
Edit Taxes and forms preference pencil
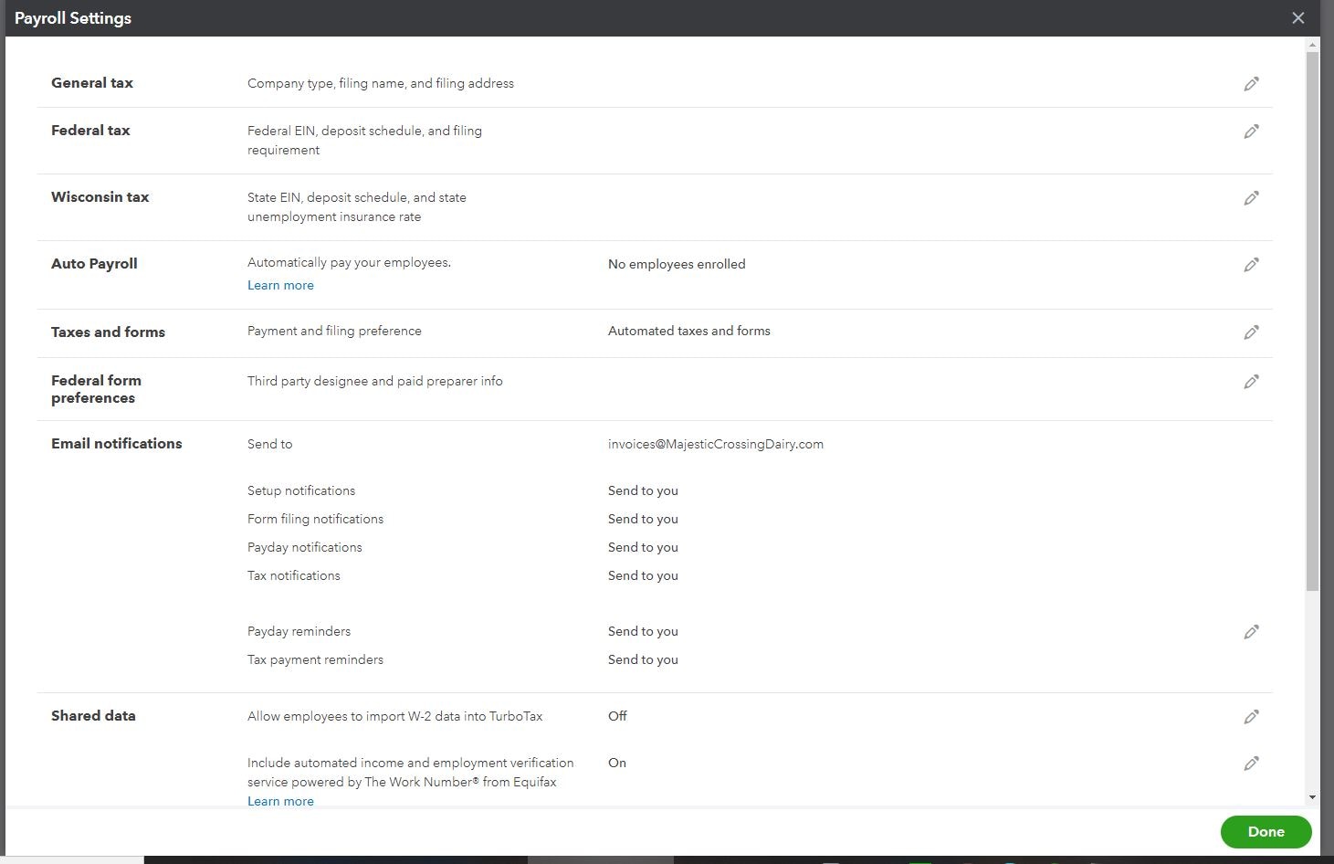(1251, 332)
